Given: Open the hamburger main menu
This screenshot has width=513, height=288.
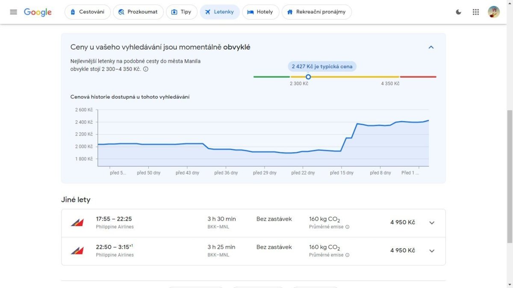Looking at the screenshot, I should tap(14, 12).
